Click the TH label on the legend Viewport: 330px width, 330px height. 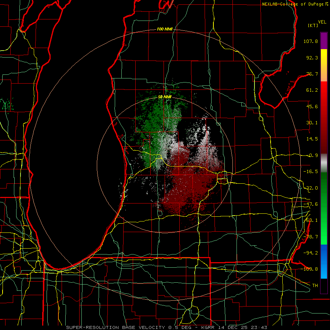(315, 286)
